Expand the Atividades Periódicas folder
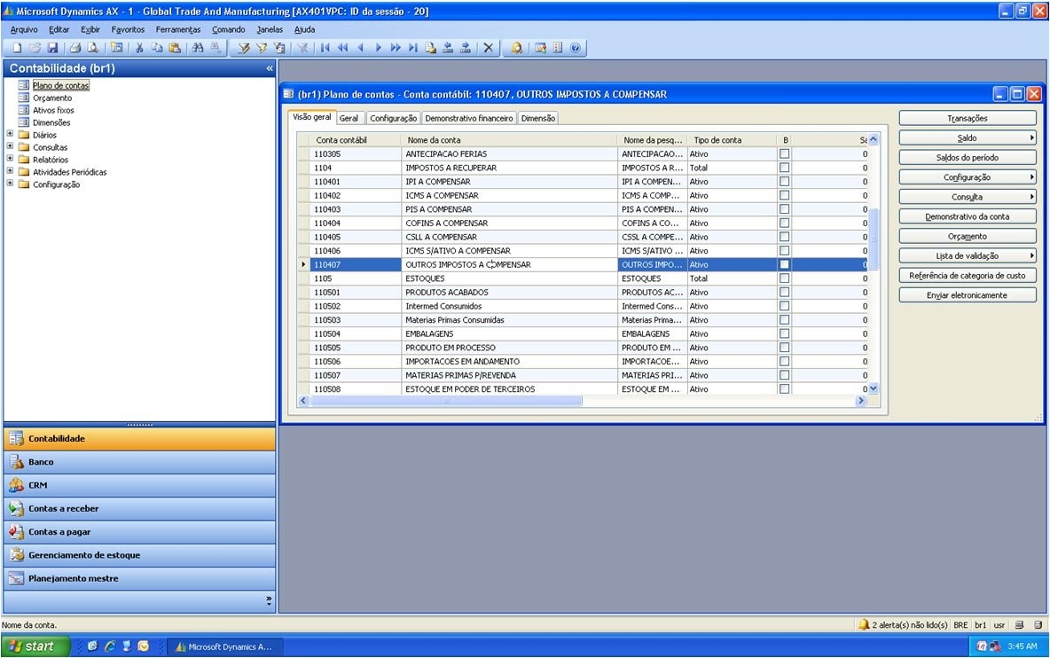The image size is (1050, 658). tap(10, 170)
